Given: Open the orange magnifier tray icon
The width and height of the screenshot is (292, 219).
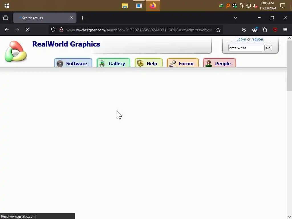Looking at the screenshot, I should (228, 6).
